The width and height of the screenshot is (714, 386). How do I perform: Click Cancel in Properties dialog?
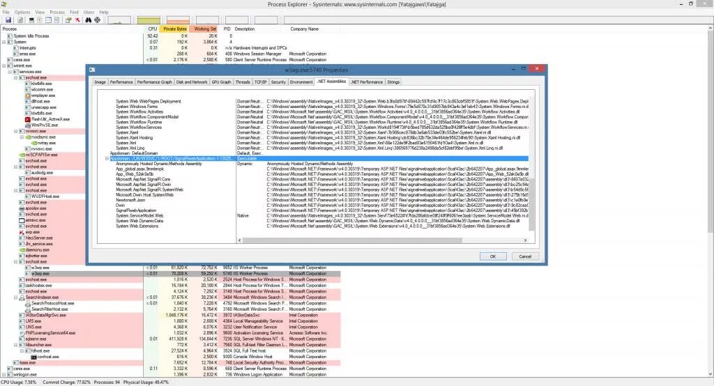pos(525,256)
